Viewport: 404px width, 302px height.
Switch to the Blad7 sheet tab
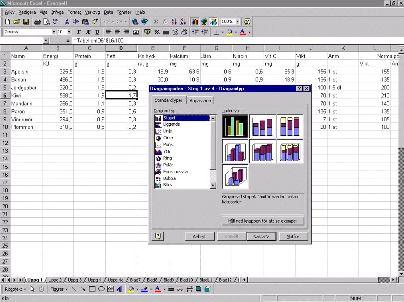(135, 280)
